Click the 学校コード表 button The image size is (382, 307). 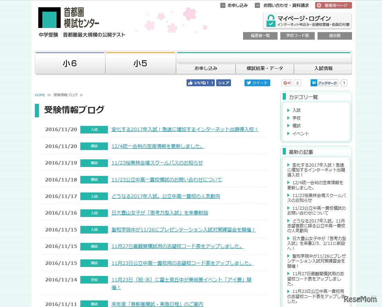point(297,36)
